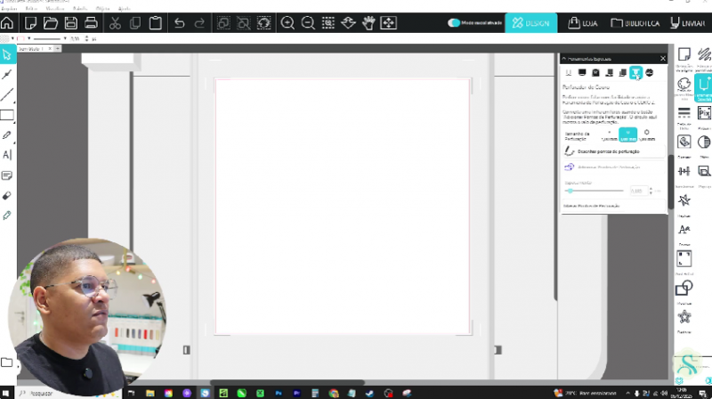Viewport: 712px width, 399px height.
Task: Open the Modify shapes panel icon
Action: (684, 288)
